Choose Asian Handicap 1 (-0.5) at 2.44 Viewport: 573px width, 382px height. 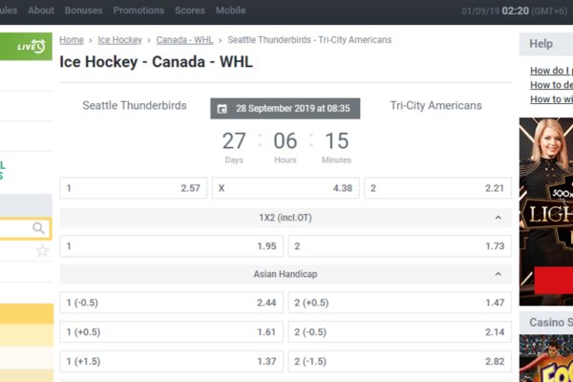point(172,303)
